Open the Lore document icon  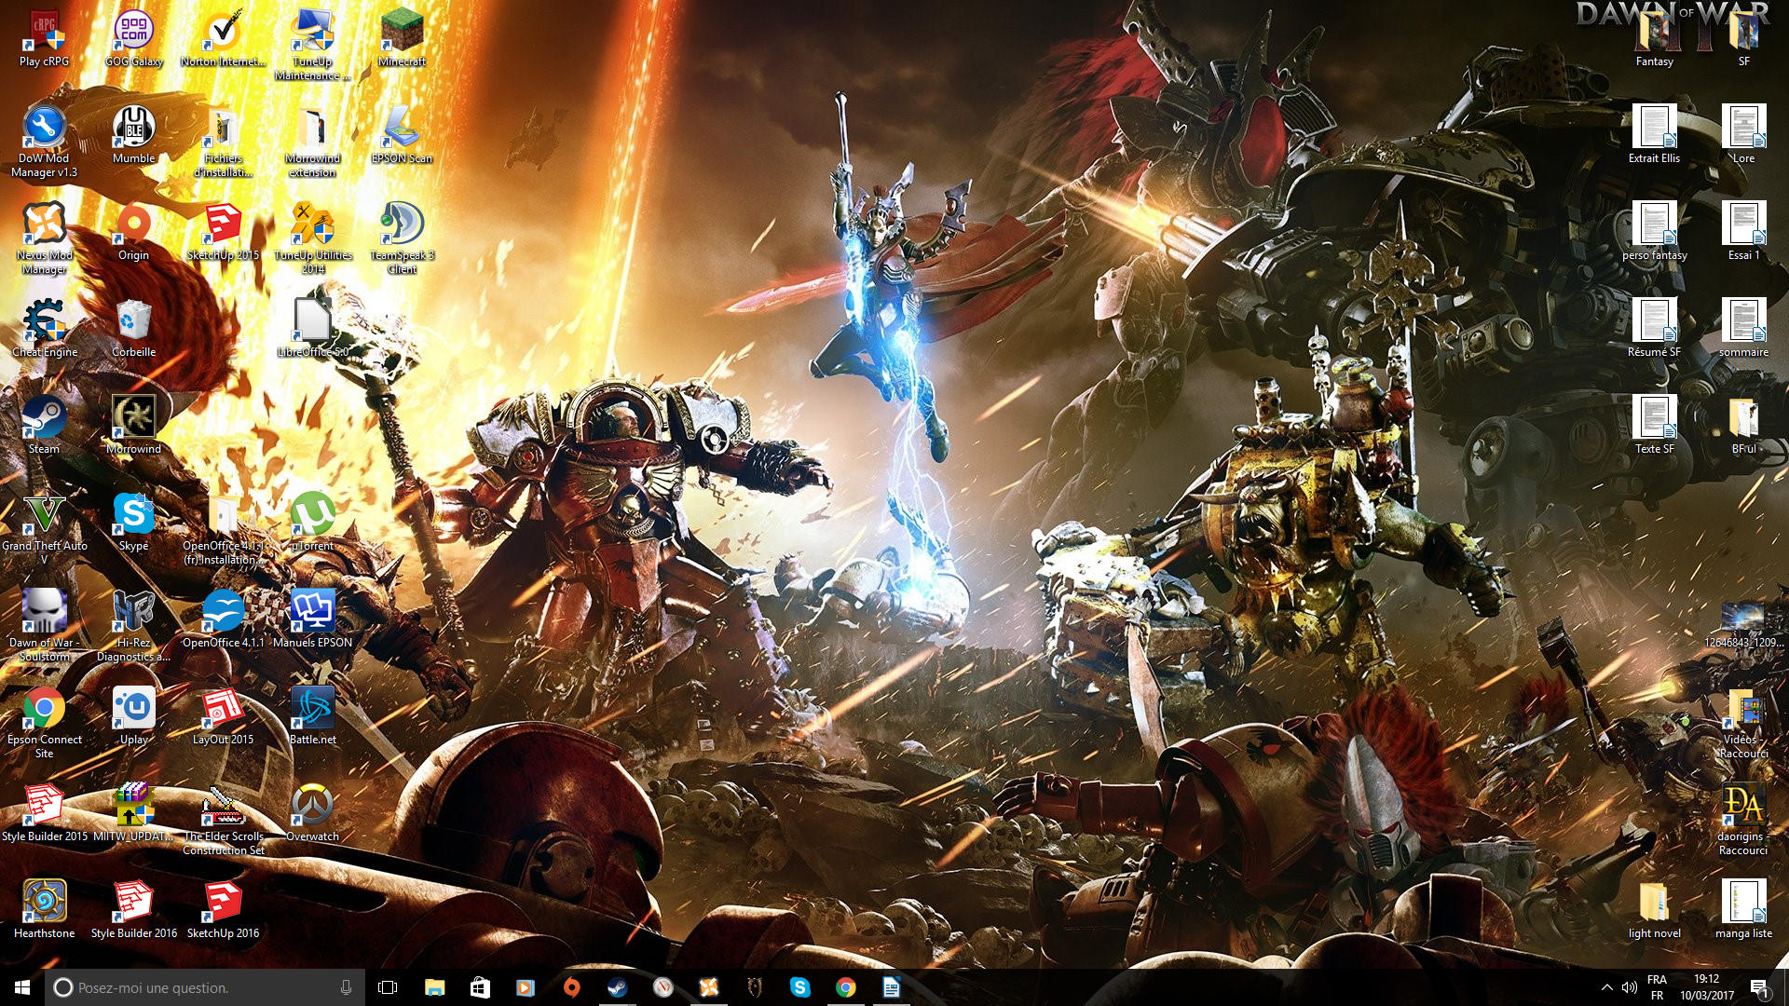tap(1743, 135)
